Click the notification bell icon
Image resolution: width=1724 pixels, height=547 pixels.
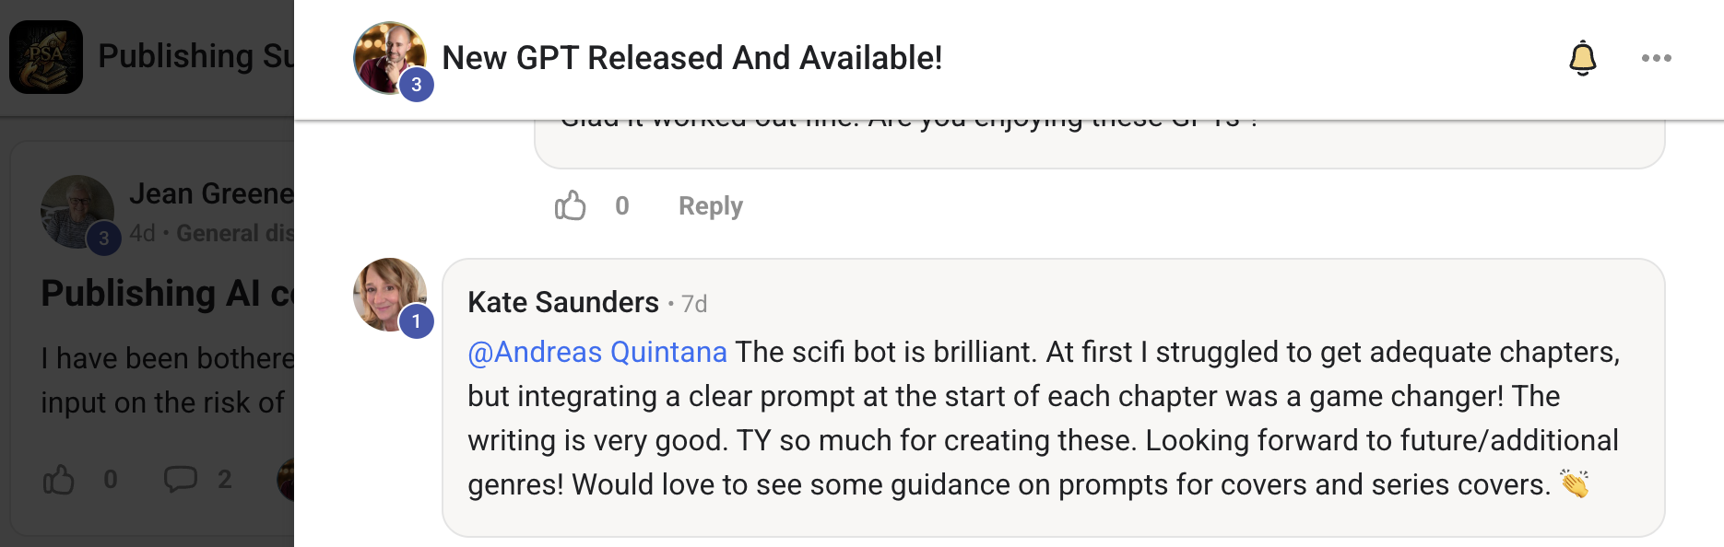point(1582,58)
